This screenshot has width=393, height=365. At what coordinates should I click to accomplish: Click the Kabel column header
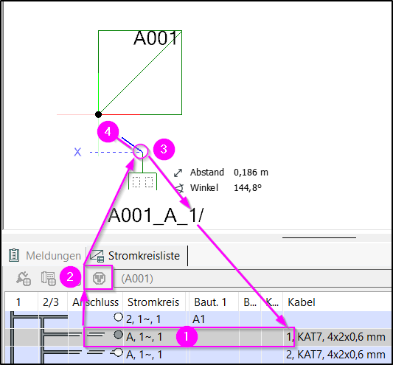coord(302,302)
